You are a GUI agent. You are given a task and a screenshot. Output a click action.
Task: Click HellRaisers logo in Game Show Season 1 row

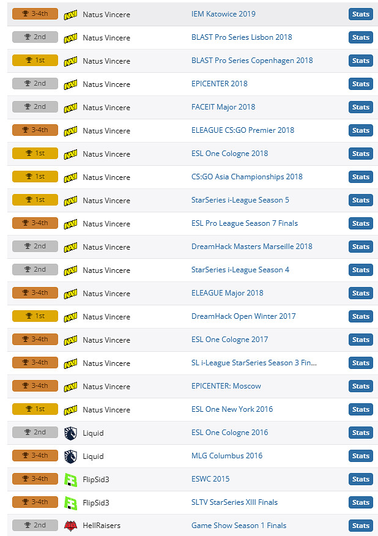(x=70, y=526)
